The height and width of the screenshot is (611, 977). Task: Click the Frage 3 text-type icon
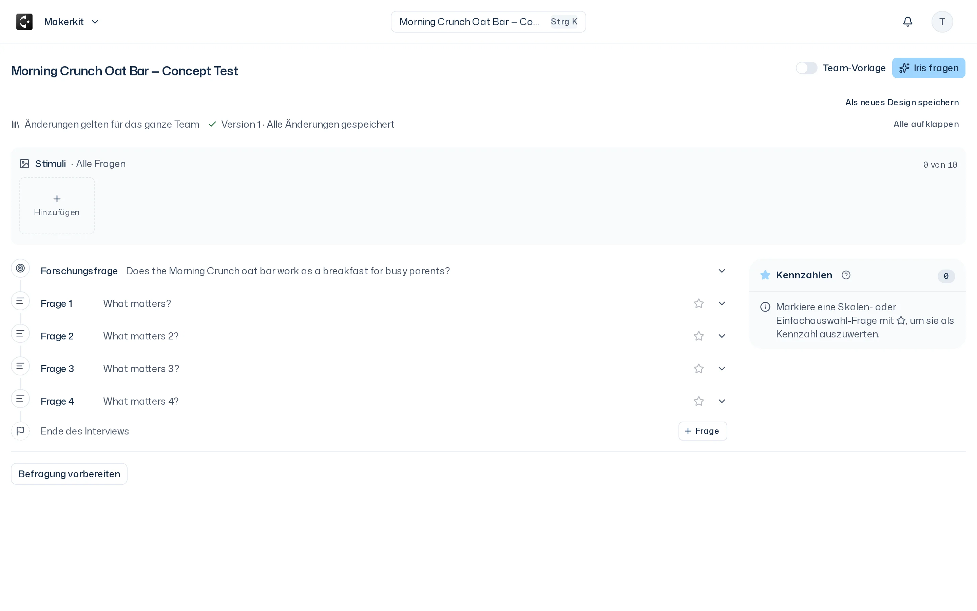[x=20, y=367]
